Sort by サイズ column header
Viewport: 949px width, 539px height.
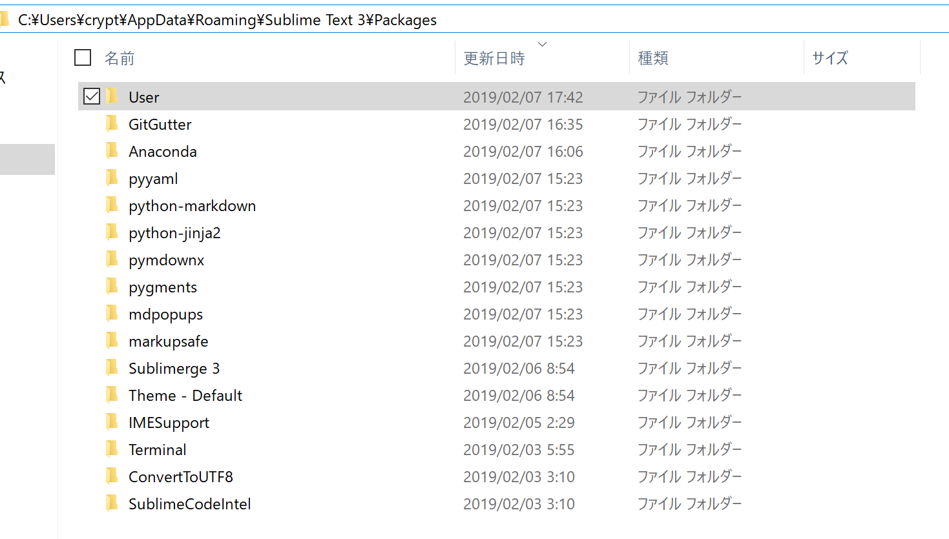coord(830,58)
